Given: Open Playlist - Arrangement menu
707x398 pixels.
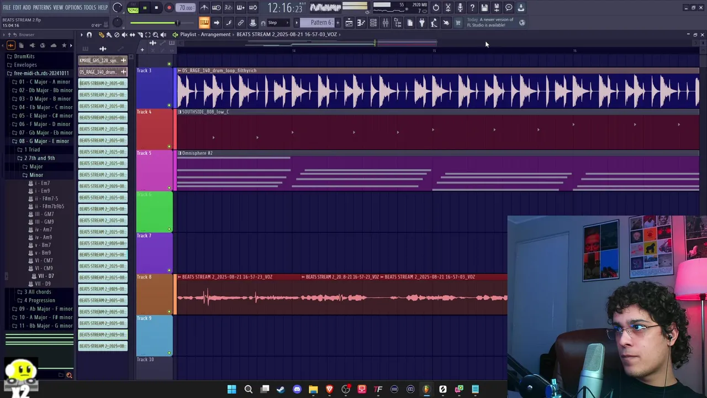Looking at the screenshot, I should 205,34.
